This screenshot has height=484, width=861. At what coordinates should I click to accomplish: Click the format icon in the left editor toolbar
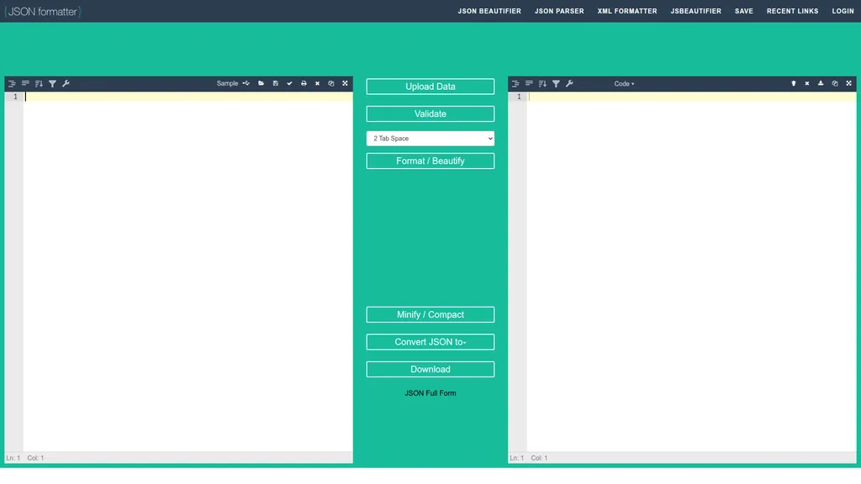click(12, 83)
